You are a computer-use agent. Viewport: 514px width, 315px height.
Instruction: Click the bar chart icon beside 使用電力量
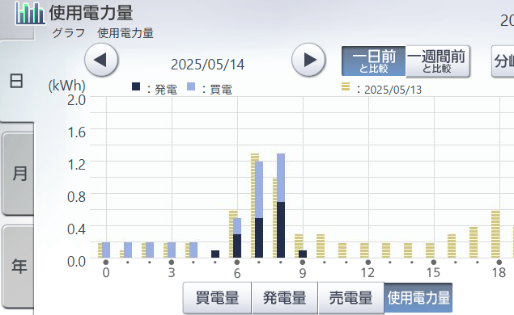(30, 13)
